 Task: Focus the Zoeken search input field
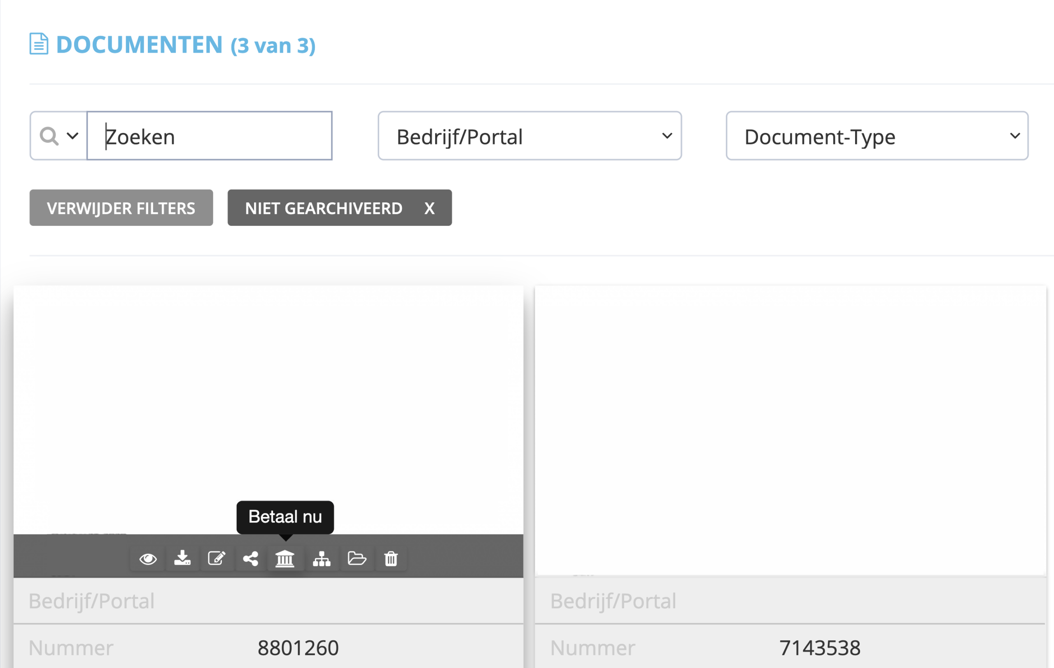(x=210, y=136)
